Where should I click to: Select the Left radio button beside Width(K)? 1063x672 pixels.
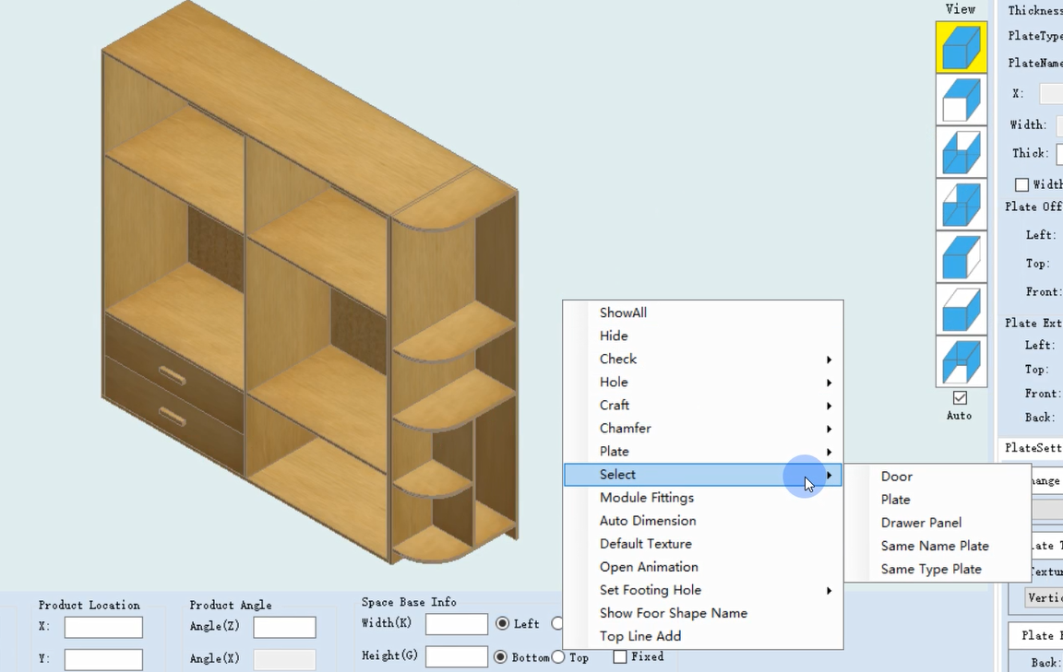[x=503, y=624]
